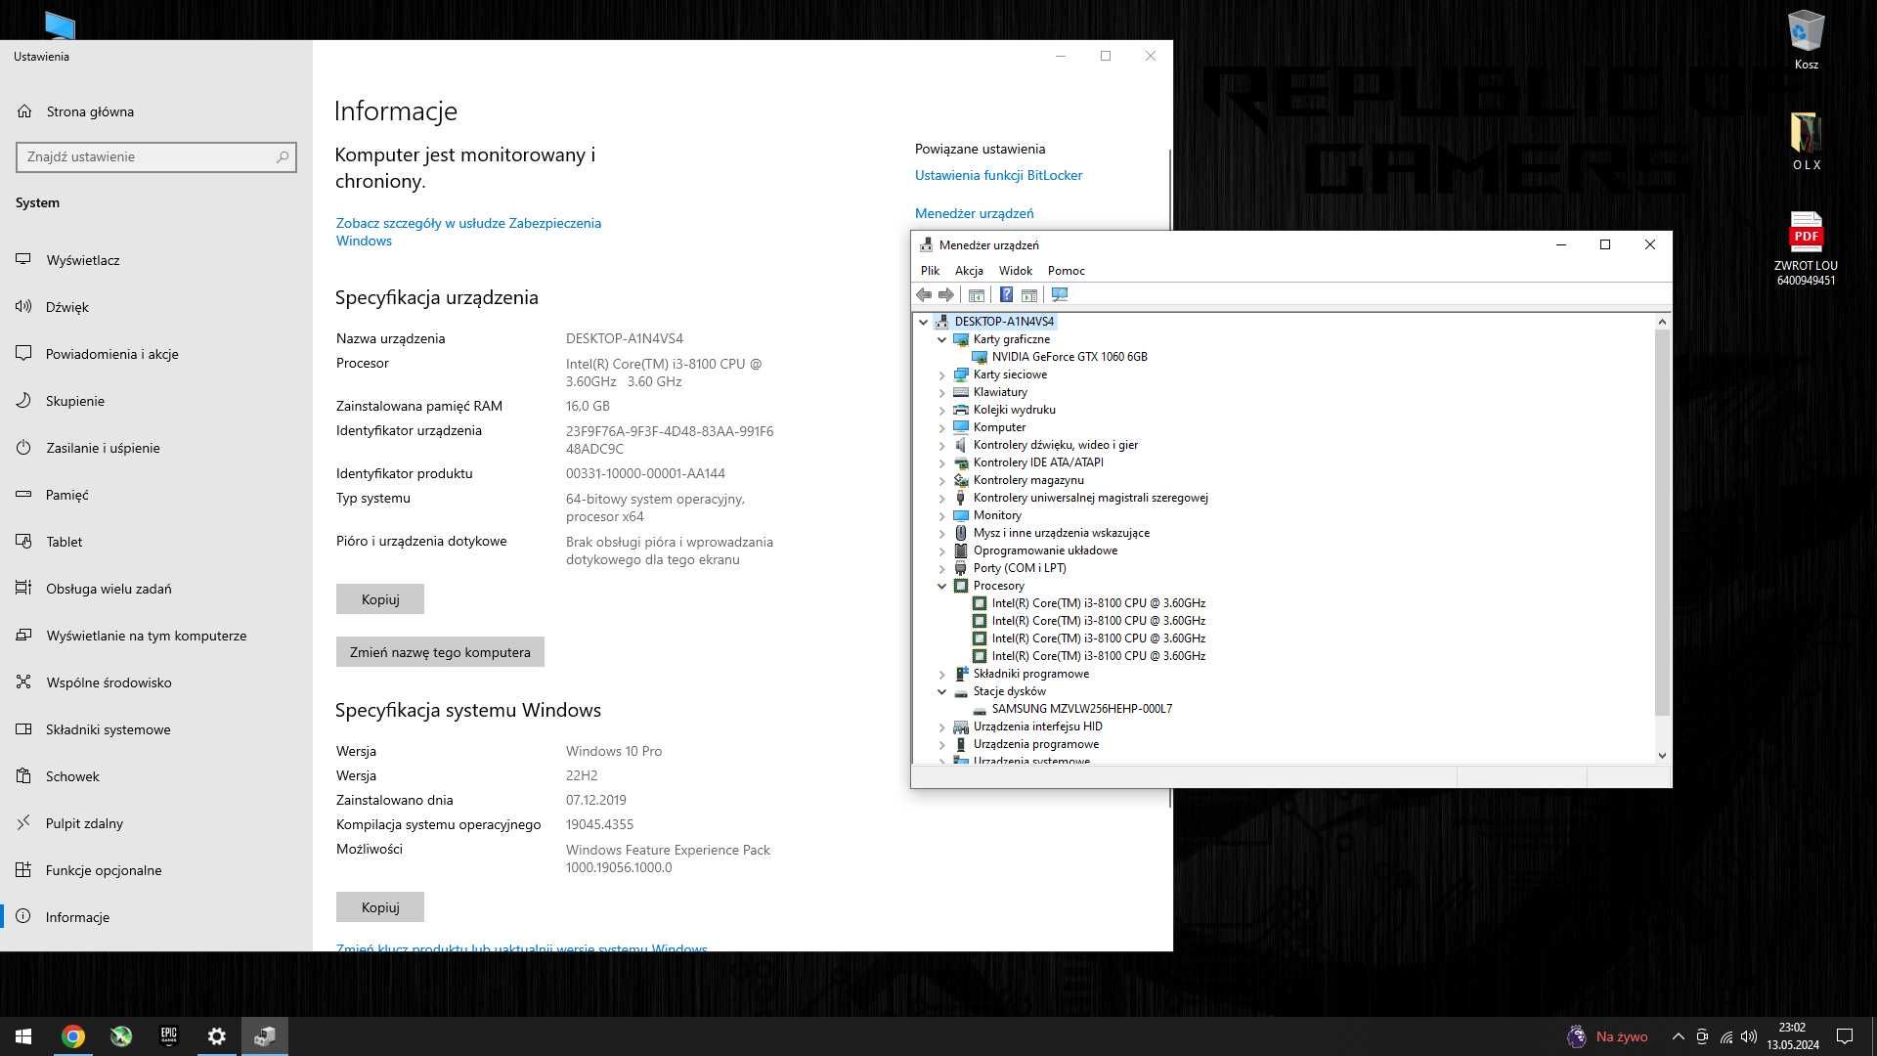Open Ustawienia funkcji BitLocker link

(x=998, y=175)
